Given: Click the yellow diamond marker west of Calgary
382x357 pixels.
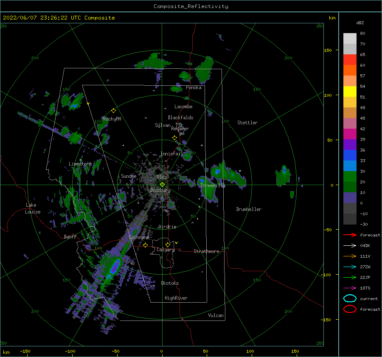Looking at the screenshot, I should point(145,245).
